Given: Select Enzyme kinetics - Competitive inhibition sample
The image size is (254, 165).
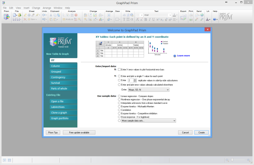Looking at the screenshot, I should point(119,113).
